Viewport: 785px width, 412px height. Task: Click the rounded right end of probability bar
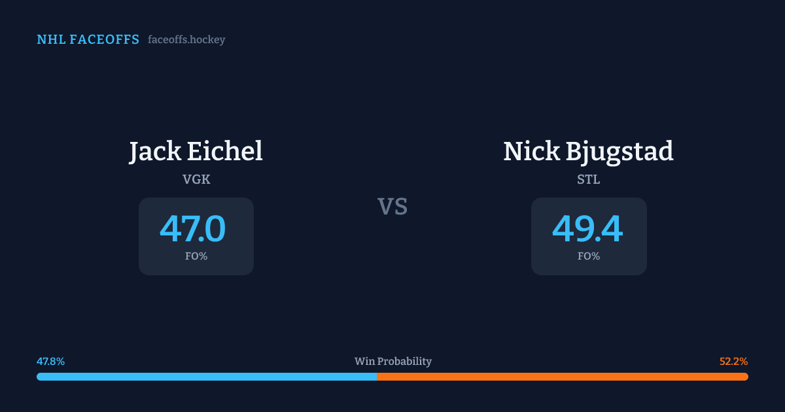tap(745, 377)
